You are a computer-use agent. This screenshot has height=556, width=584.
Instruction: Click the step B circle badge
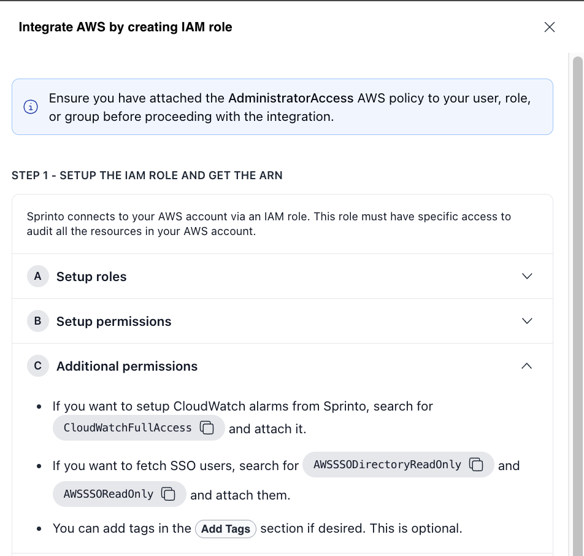coord(37,321)
